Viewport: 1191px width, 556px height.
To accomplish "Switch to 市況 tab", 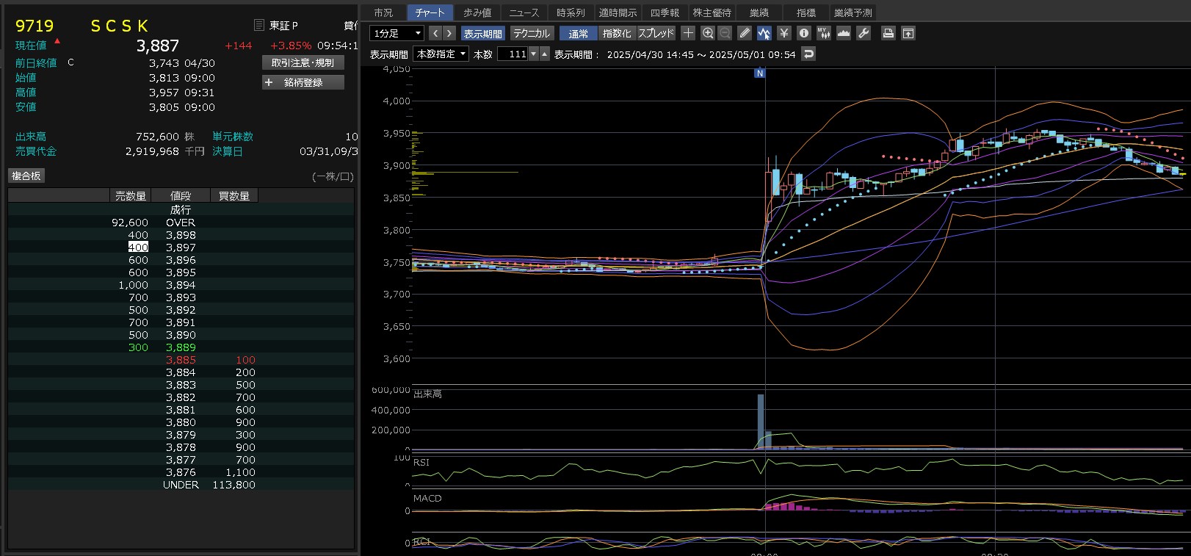I will pyautogui.click(x=383, y=12).
